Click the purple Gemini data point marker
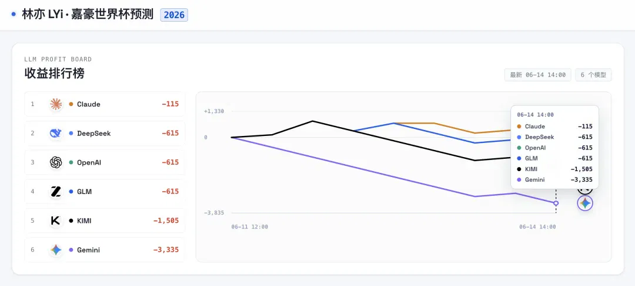This screenshot has height=286, width=635. point(556,203)
